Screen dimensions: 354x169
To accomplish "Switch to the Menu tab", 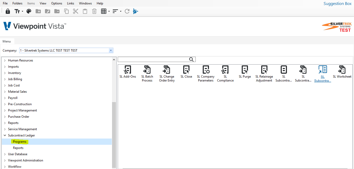I will tap(7, 41).
